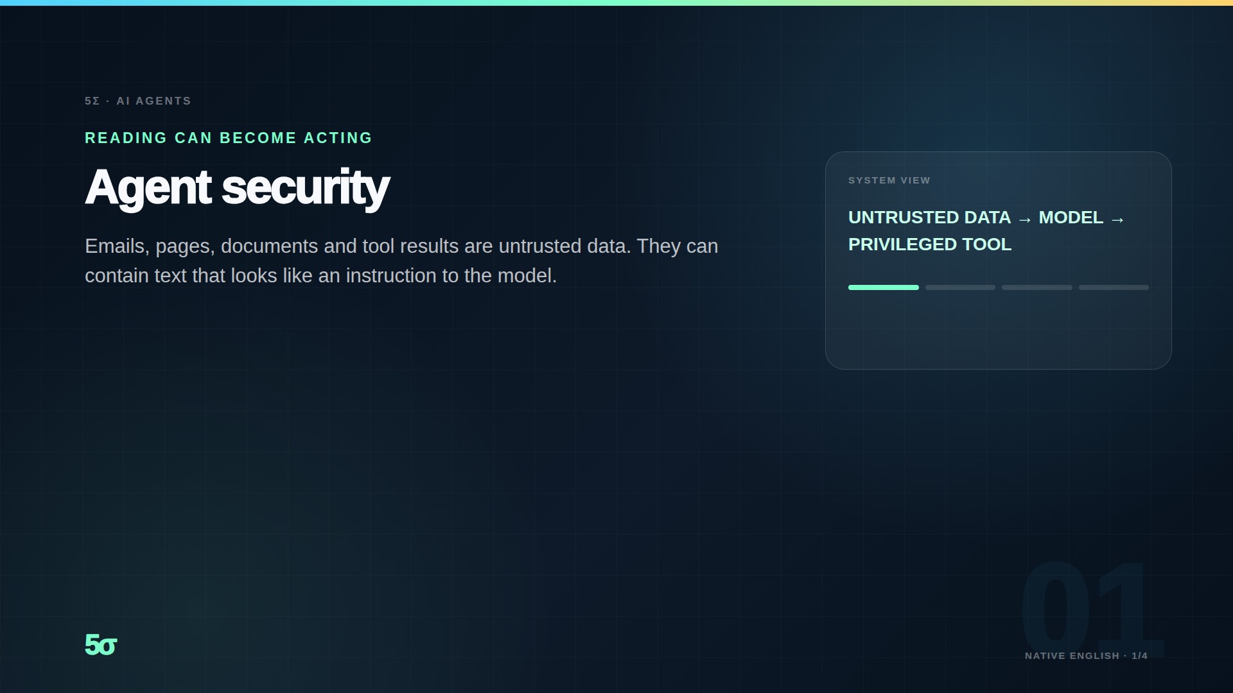
Task: Select the PRIVILEGED TOOL text
Action: click(x=930, y=244)
